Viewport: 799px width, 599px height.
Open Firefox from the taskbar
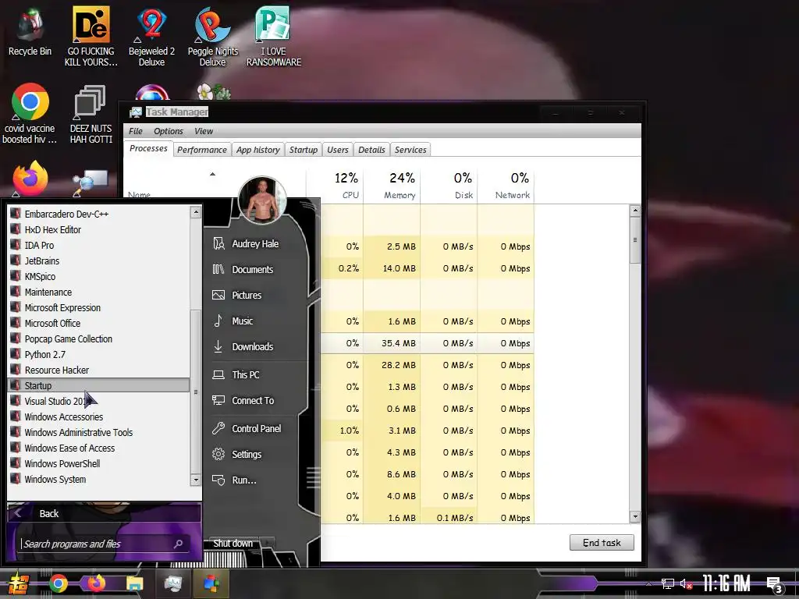(96, 583)
